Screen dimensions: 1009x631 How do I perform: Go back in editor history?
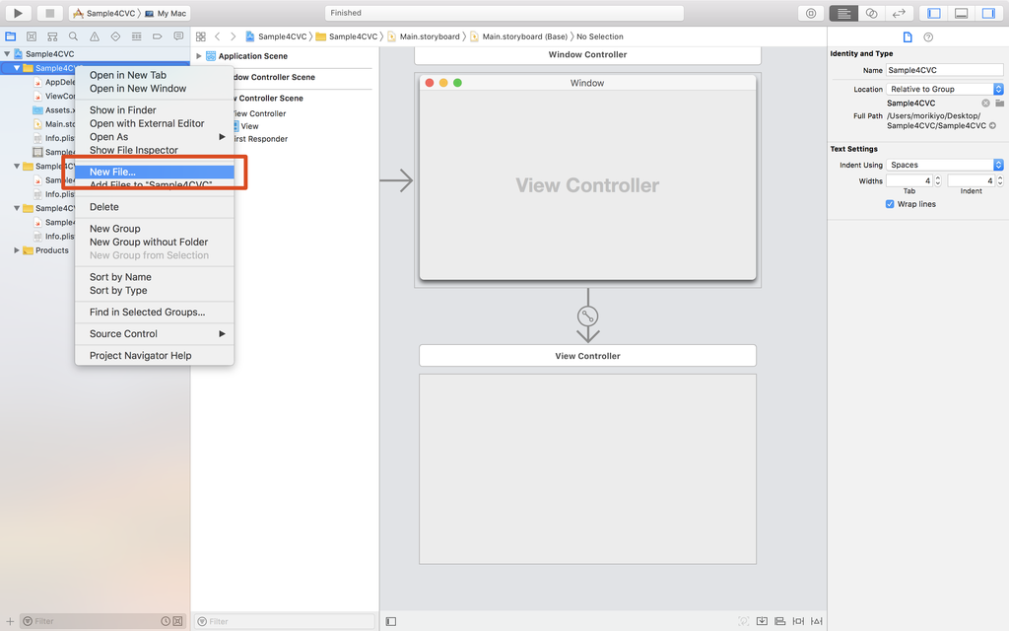(x=218, y=36)
